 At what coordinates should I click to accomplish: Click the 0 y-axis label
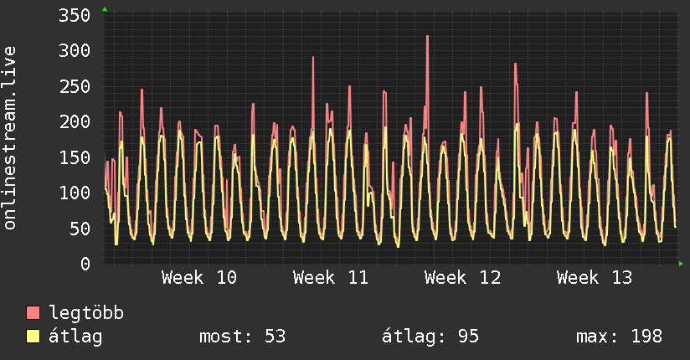click(85, 264)
